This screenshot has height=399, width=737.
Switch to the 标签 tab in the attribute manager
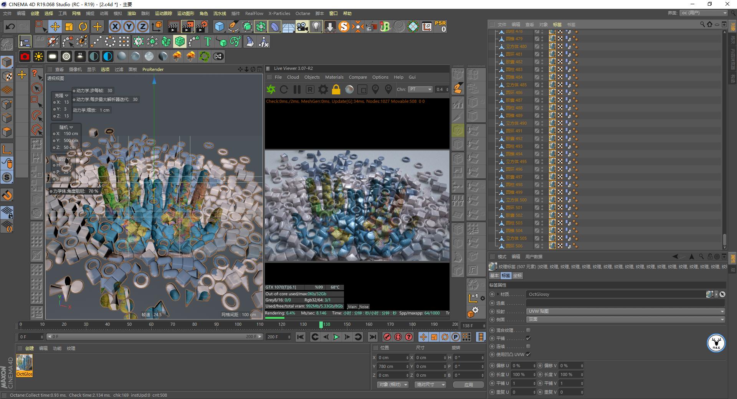click(506, 275)
